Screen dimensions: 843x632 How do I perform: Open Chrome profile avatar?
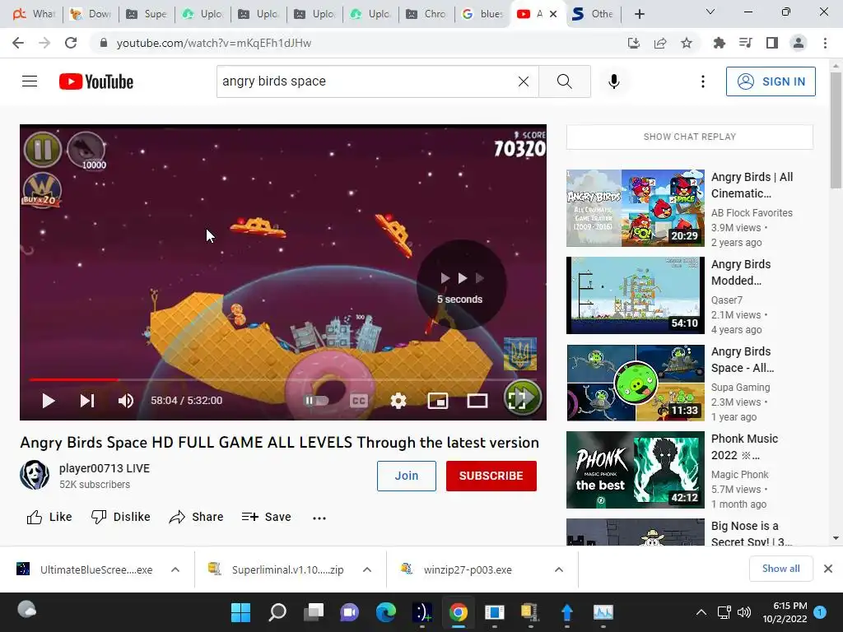coord(799,43)
